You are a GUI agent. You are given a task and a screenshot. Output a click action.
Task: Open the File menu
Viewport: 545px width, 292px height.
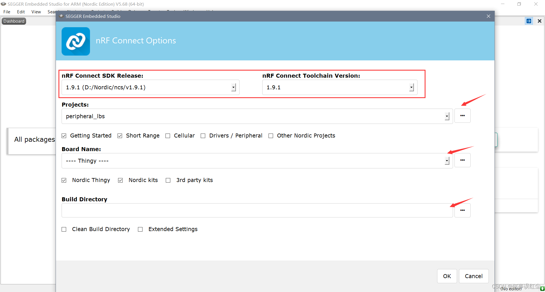[7, 12]
